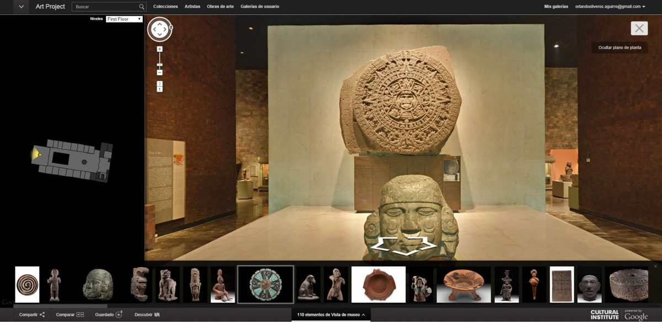Viewport: 662px width, 322px height.
Task: Go to Mis galerías
Action: click(556, 7)
